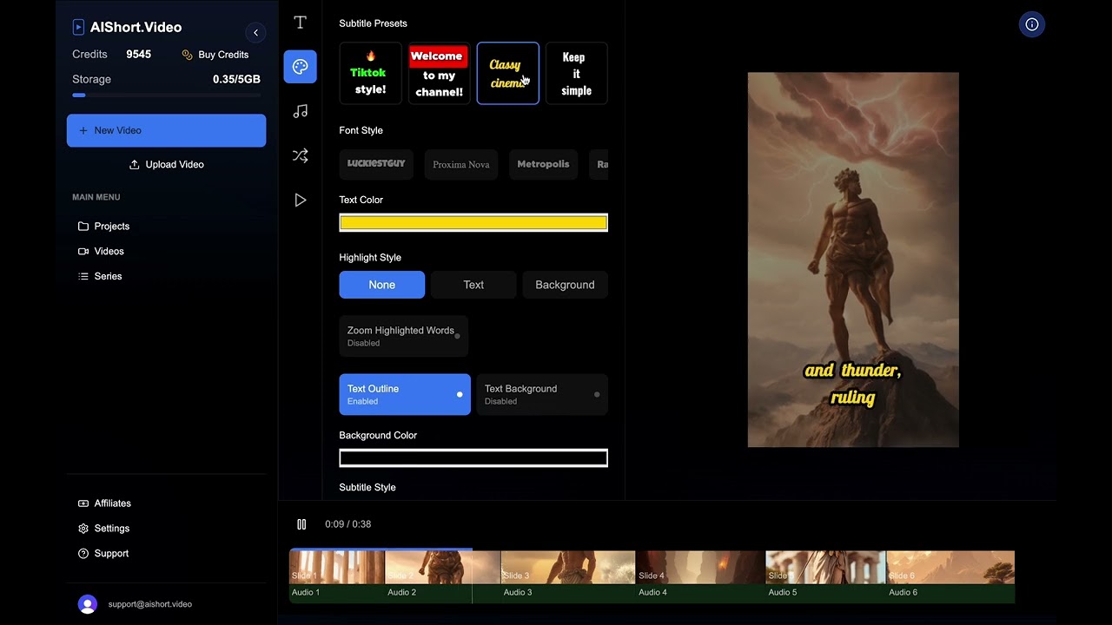The height and width of the screenshot is (625, 1112).
Task: Open Settings in the sidebar
Action: pos(103,528)
